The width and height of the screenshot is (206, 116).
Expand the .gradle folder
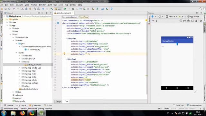click(x=7, y=19)
